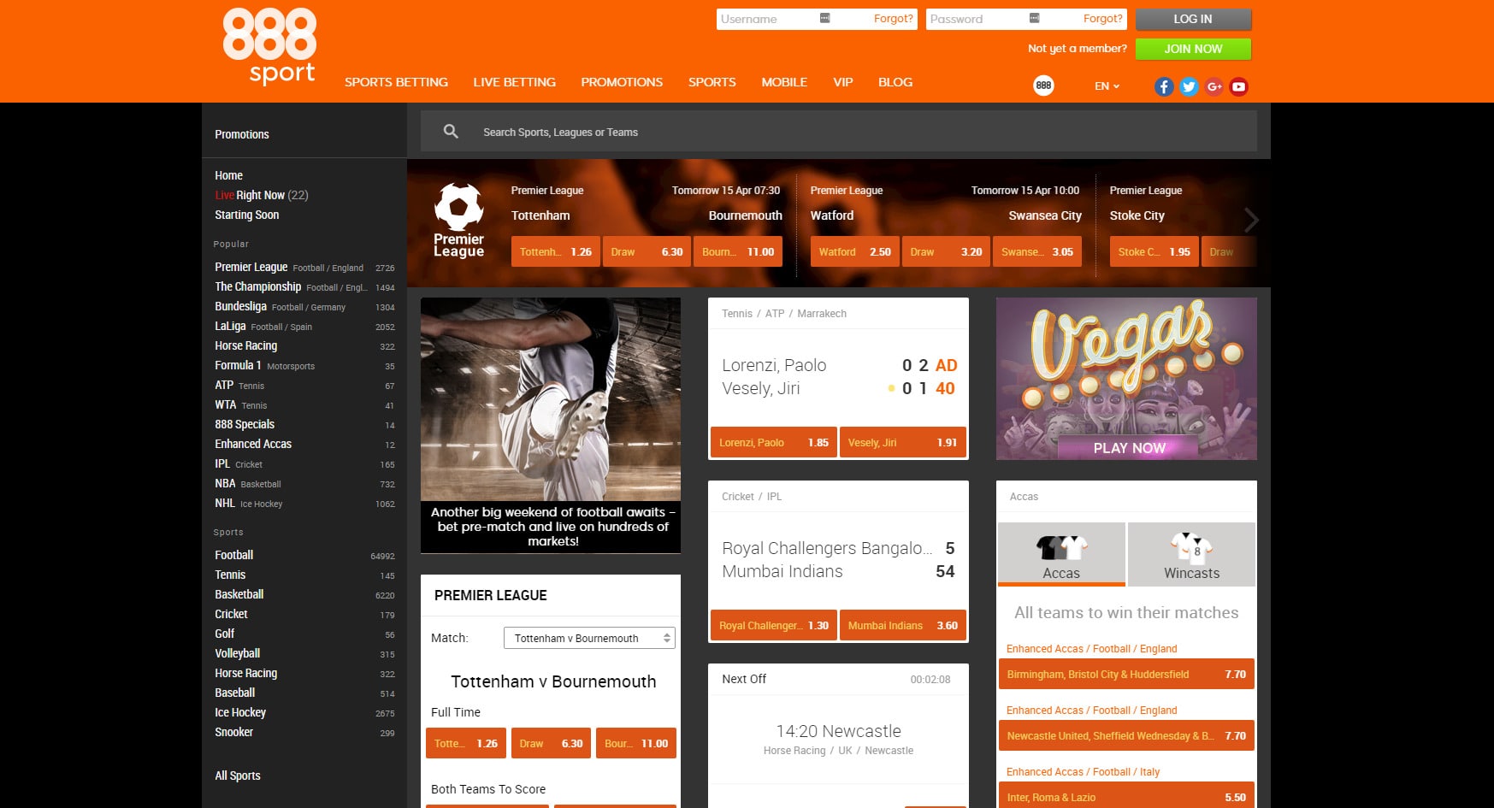Click the 888sport logo
This screenshot has width=1494, height=808.
pyautogui.click(x=269, y=46)
